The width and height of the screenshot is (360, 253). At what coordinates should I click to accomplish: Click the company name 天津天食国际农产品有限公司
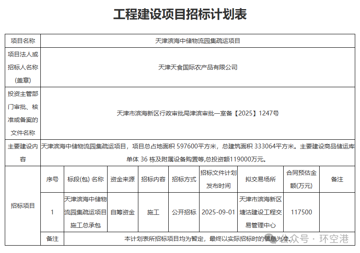pos(198,67)
